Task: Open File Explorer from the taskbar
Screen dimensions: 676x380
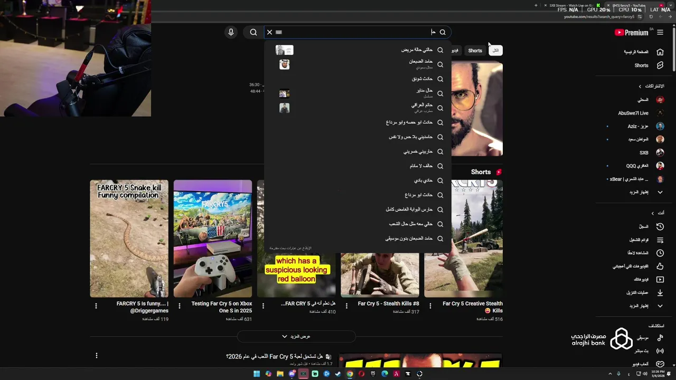Action: 280,374
